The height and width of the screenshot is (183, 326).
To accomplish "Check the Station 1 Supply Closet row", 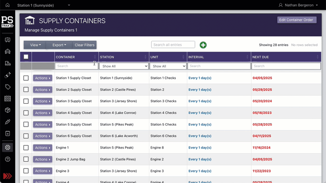I will click(26, 78).
